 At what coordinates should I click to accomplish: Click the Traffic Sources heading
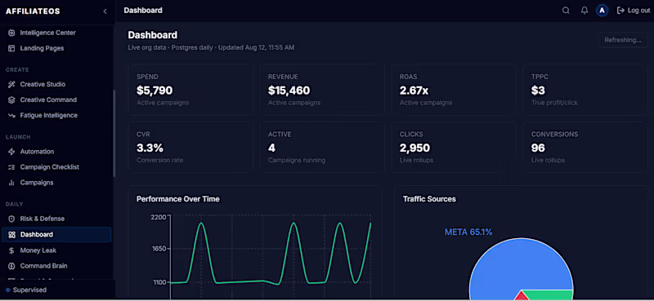coord(429,199)
